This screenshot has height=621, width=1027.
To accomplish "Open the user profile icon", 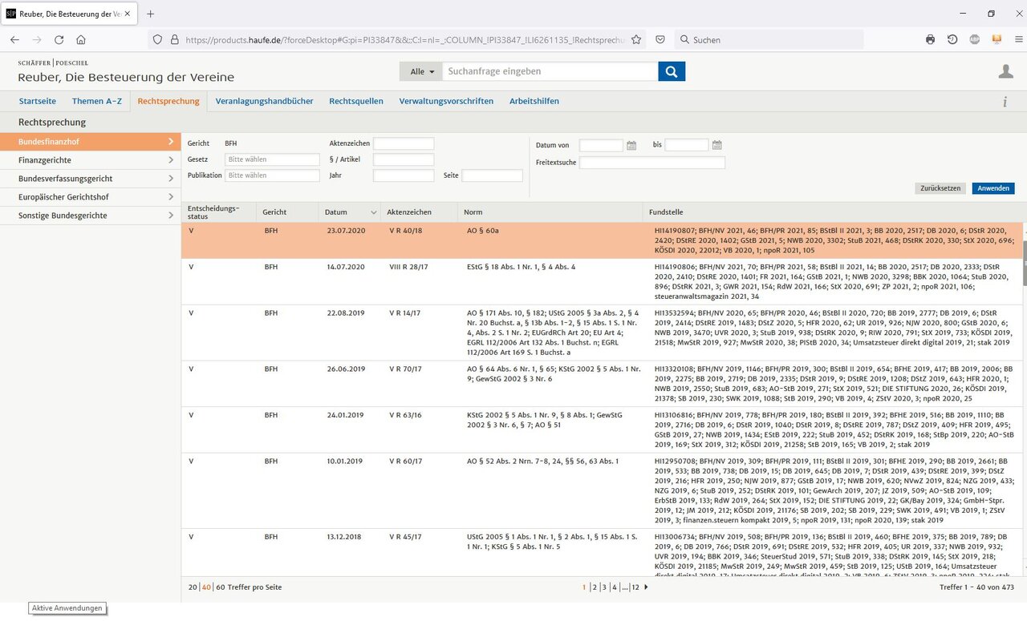I will pos(1005,71).
